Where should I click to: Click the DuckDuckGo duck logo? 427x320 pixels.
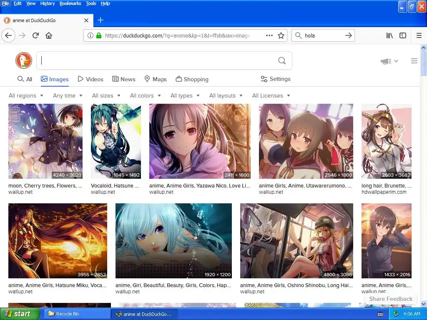(24, 60)
